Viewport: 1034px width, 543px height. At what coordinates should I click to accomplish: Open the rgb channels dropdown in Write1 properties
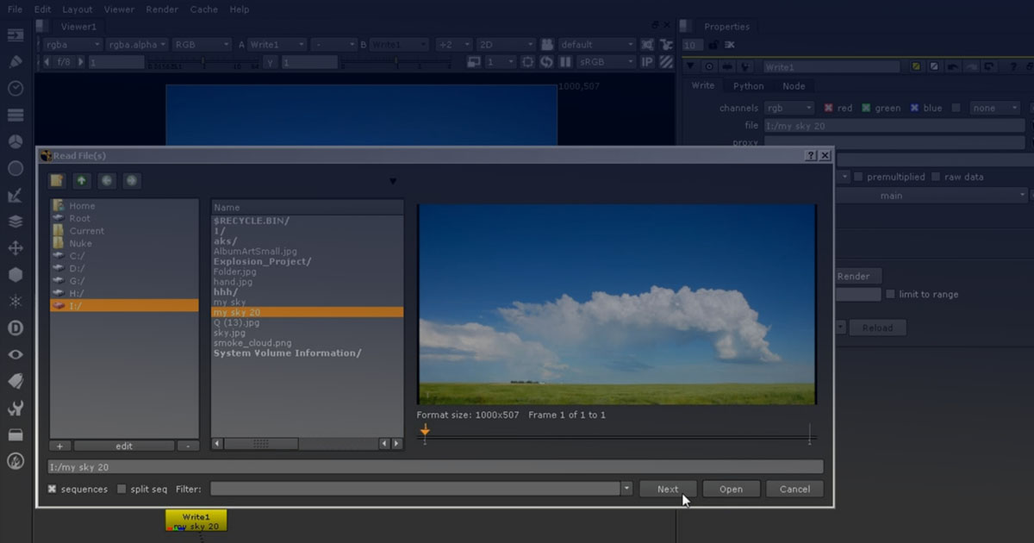pyautogui.click(x=787, y=107)
